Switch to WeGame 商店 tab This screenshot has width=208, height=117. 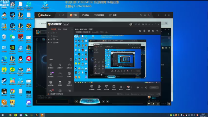point(86,15)
